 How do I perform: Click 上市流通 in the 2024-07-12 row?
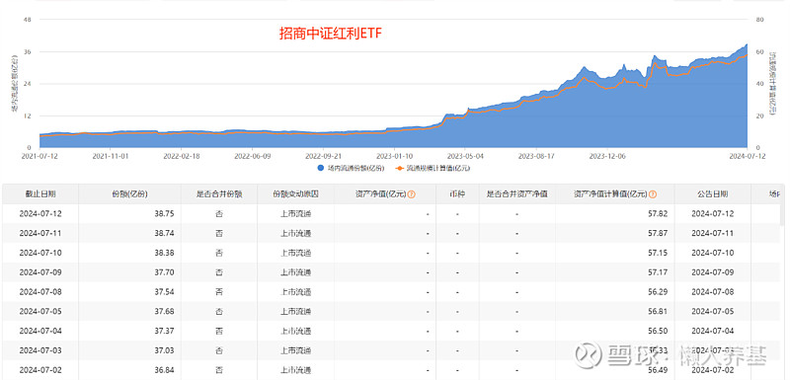[295, 214]
